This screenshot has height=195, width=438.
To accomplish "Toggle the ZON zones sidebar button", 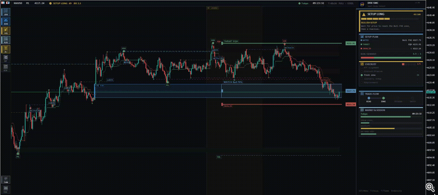I will [x=6, y=21].
